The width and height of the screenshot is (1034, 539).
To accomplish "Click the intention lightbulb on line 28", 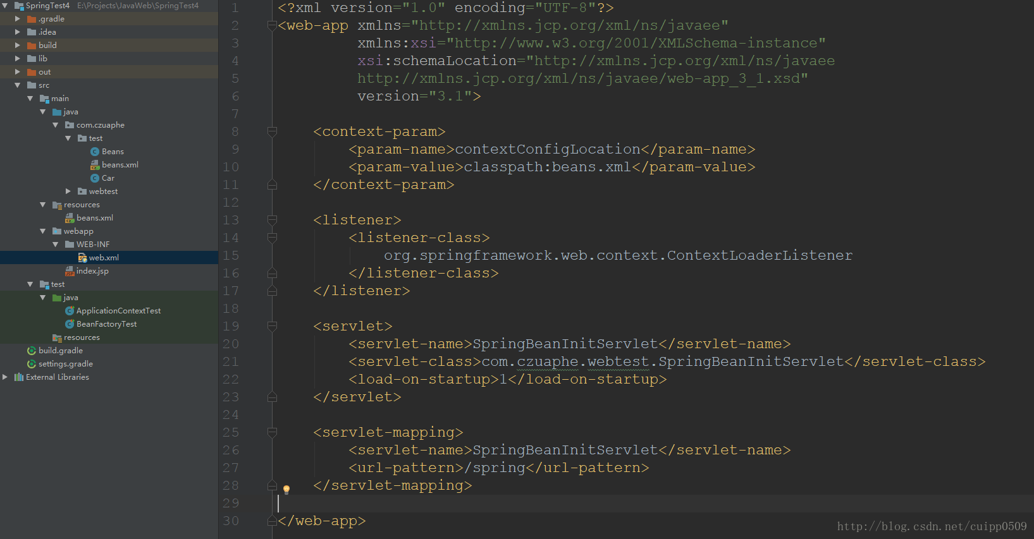I will (x=286, y=490).
